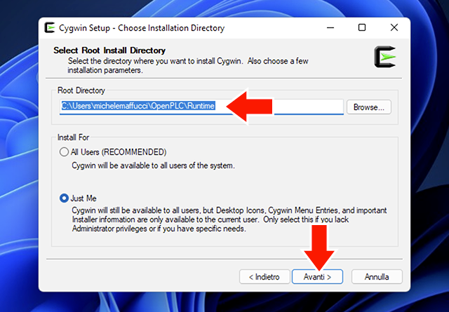
Task: Click the Select Root Install Directory heading
Action: 109,50
